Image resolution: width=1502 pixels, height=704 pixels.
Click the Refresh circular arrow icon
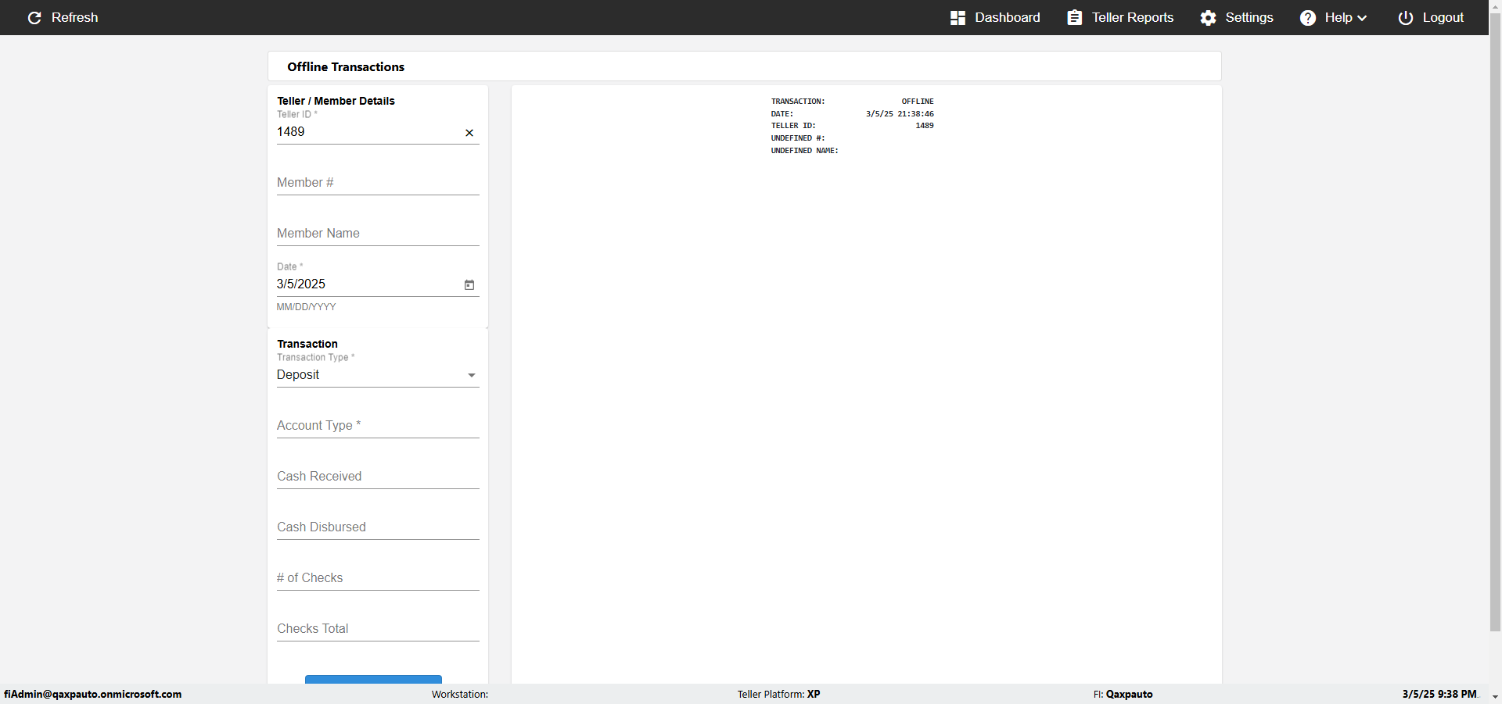click(x=34, y=18)
